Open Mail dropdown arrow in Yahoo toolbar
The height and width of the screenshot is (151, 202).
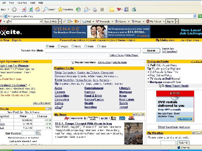(x=93, y=22)
